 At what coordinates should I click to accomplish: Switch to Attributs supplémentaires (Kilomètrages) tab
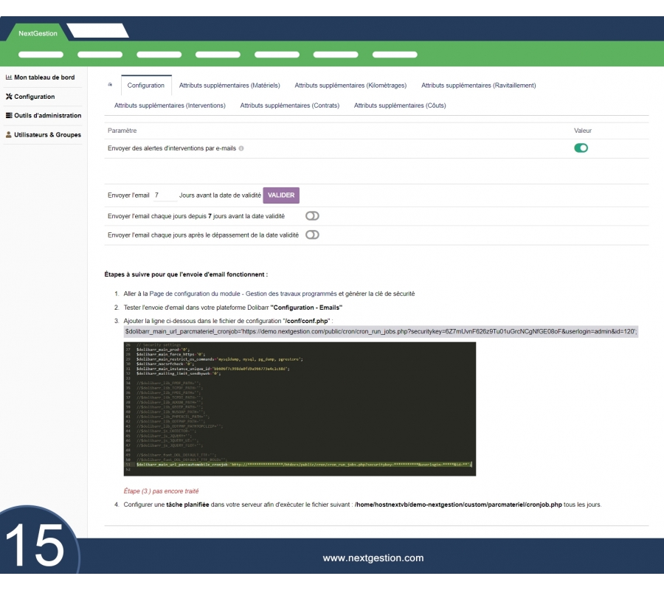point(350,86)
